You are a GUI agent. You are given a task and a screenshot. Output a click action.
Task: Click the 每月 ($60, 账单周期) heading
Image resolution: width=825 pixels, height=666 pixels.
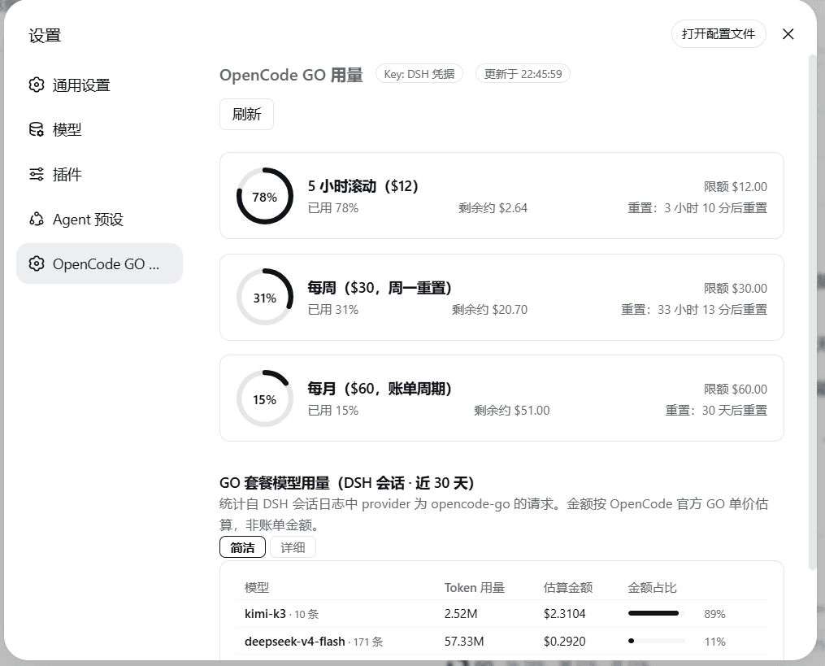(380, 389)
